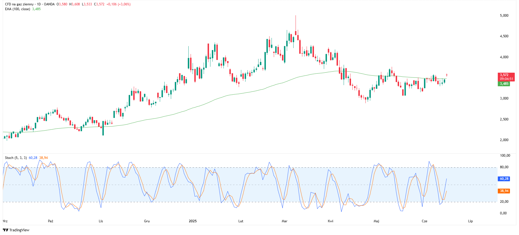Click the 'Lip' time axis label
Viewport: 519px width, 235px height.
(x=470, y=221)
